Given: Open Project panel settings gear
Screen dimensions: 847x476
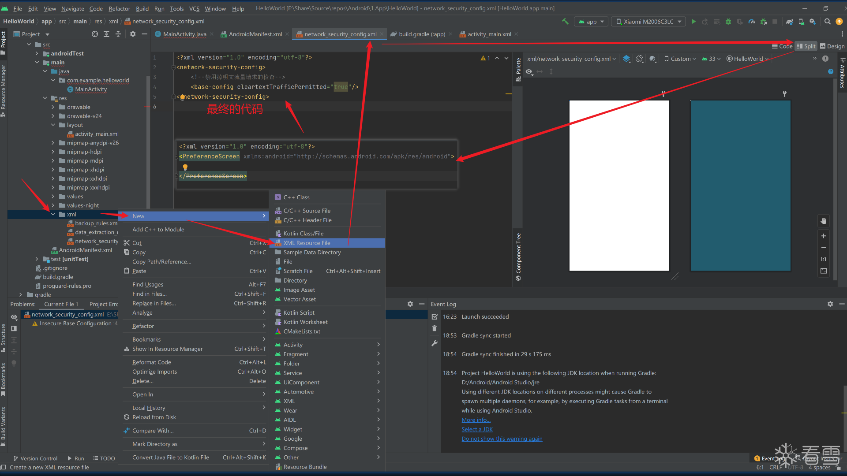Looking at the screenshot, I should pos(133,34).
